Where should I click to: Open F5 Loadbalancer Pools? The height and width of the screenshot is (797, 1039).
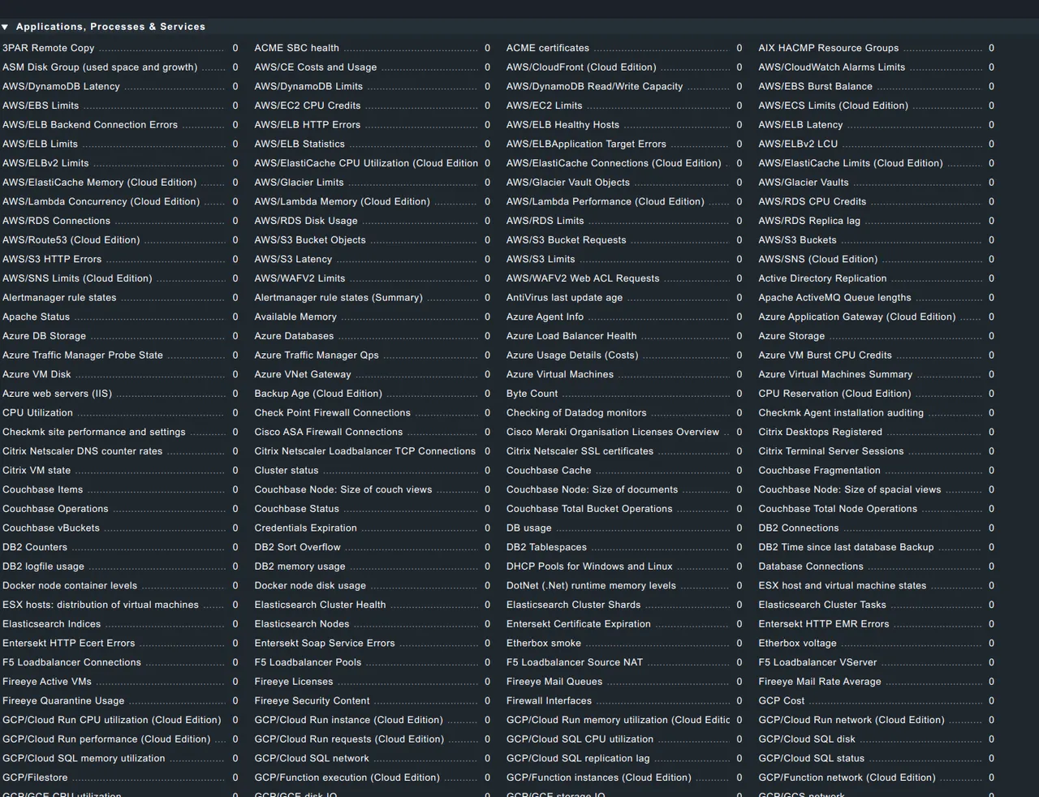[308, 663]
